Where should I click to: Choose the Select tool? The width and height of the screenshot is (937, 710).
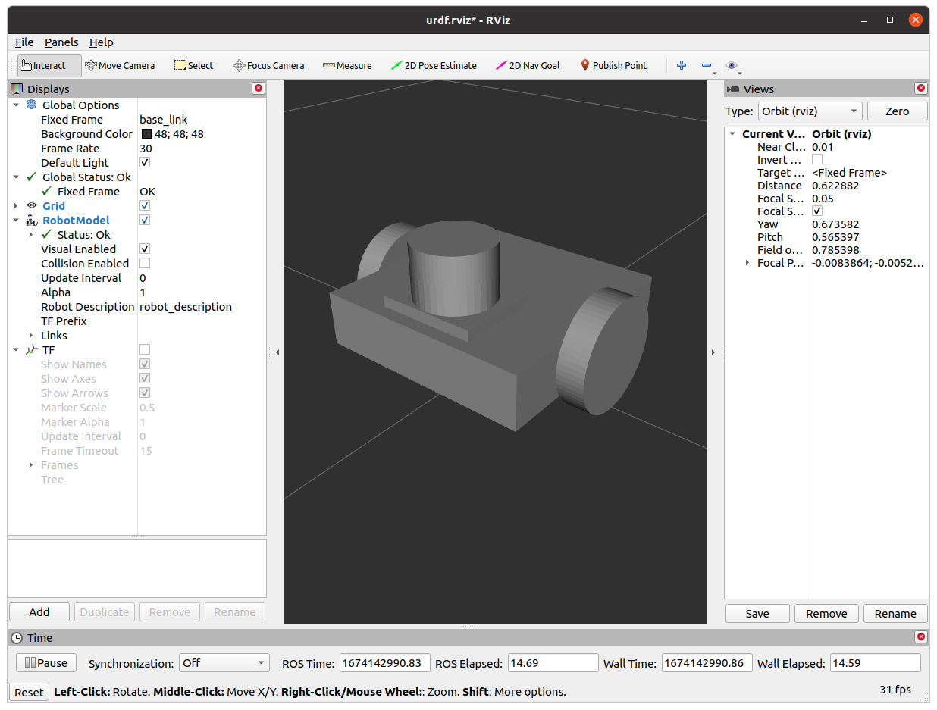coord(193,65)
